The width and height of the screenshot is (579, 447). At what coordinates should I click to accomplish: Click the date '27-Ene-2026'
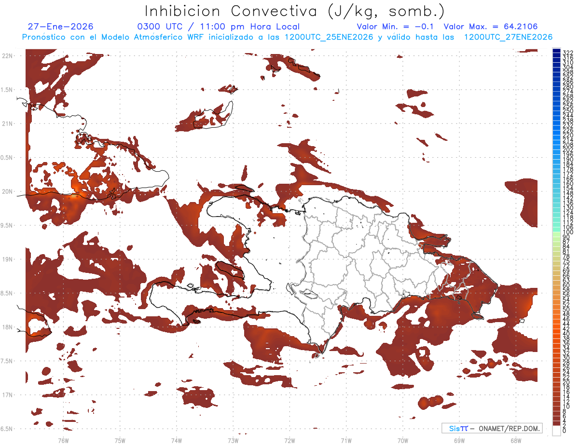tap(60, 27)
